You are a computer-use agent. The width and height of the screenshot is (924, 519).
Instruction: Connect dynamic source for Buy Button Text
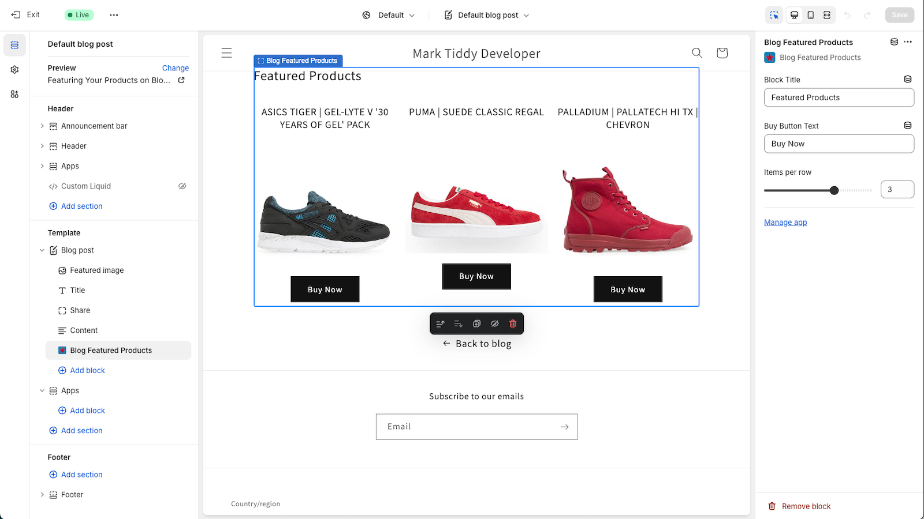[908, 126]
